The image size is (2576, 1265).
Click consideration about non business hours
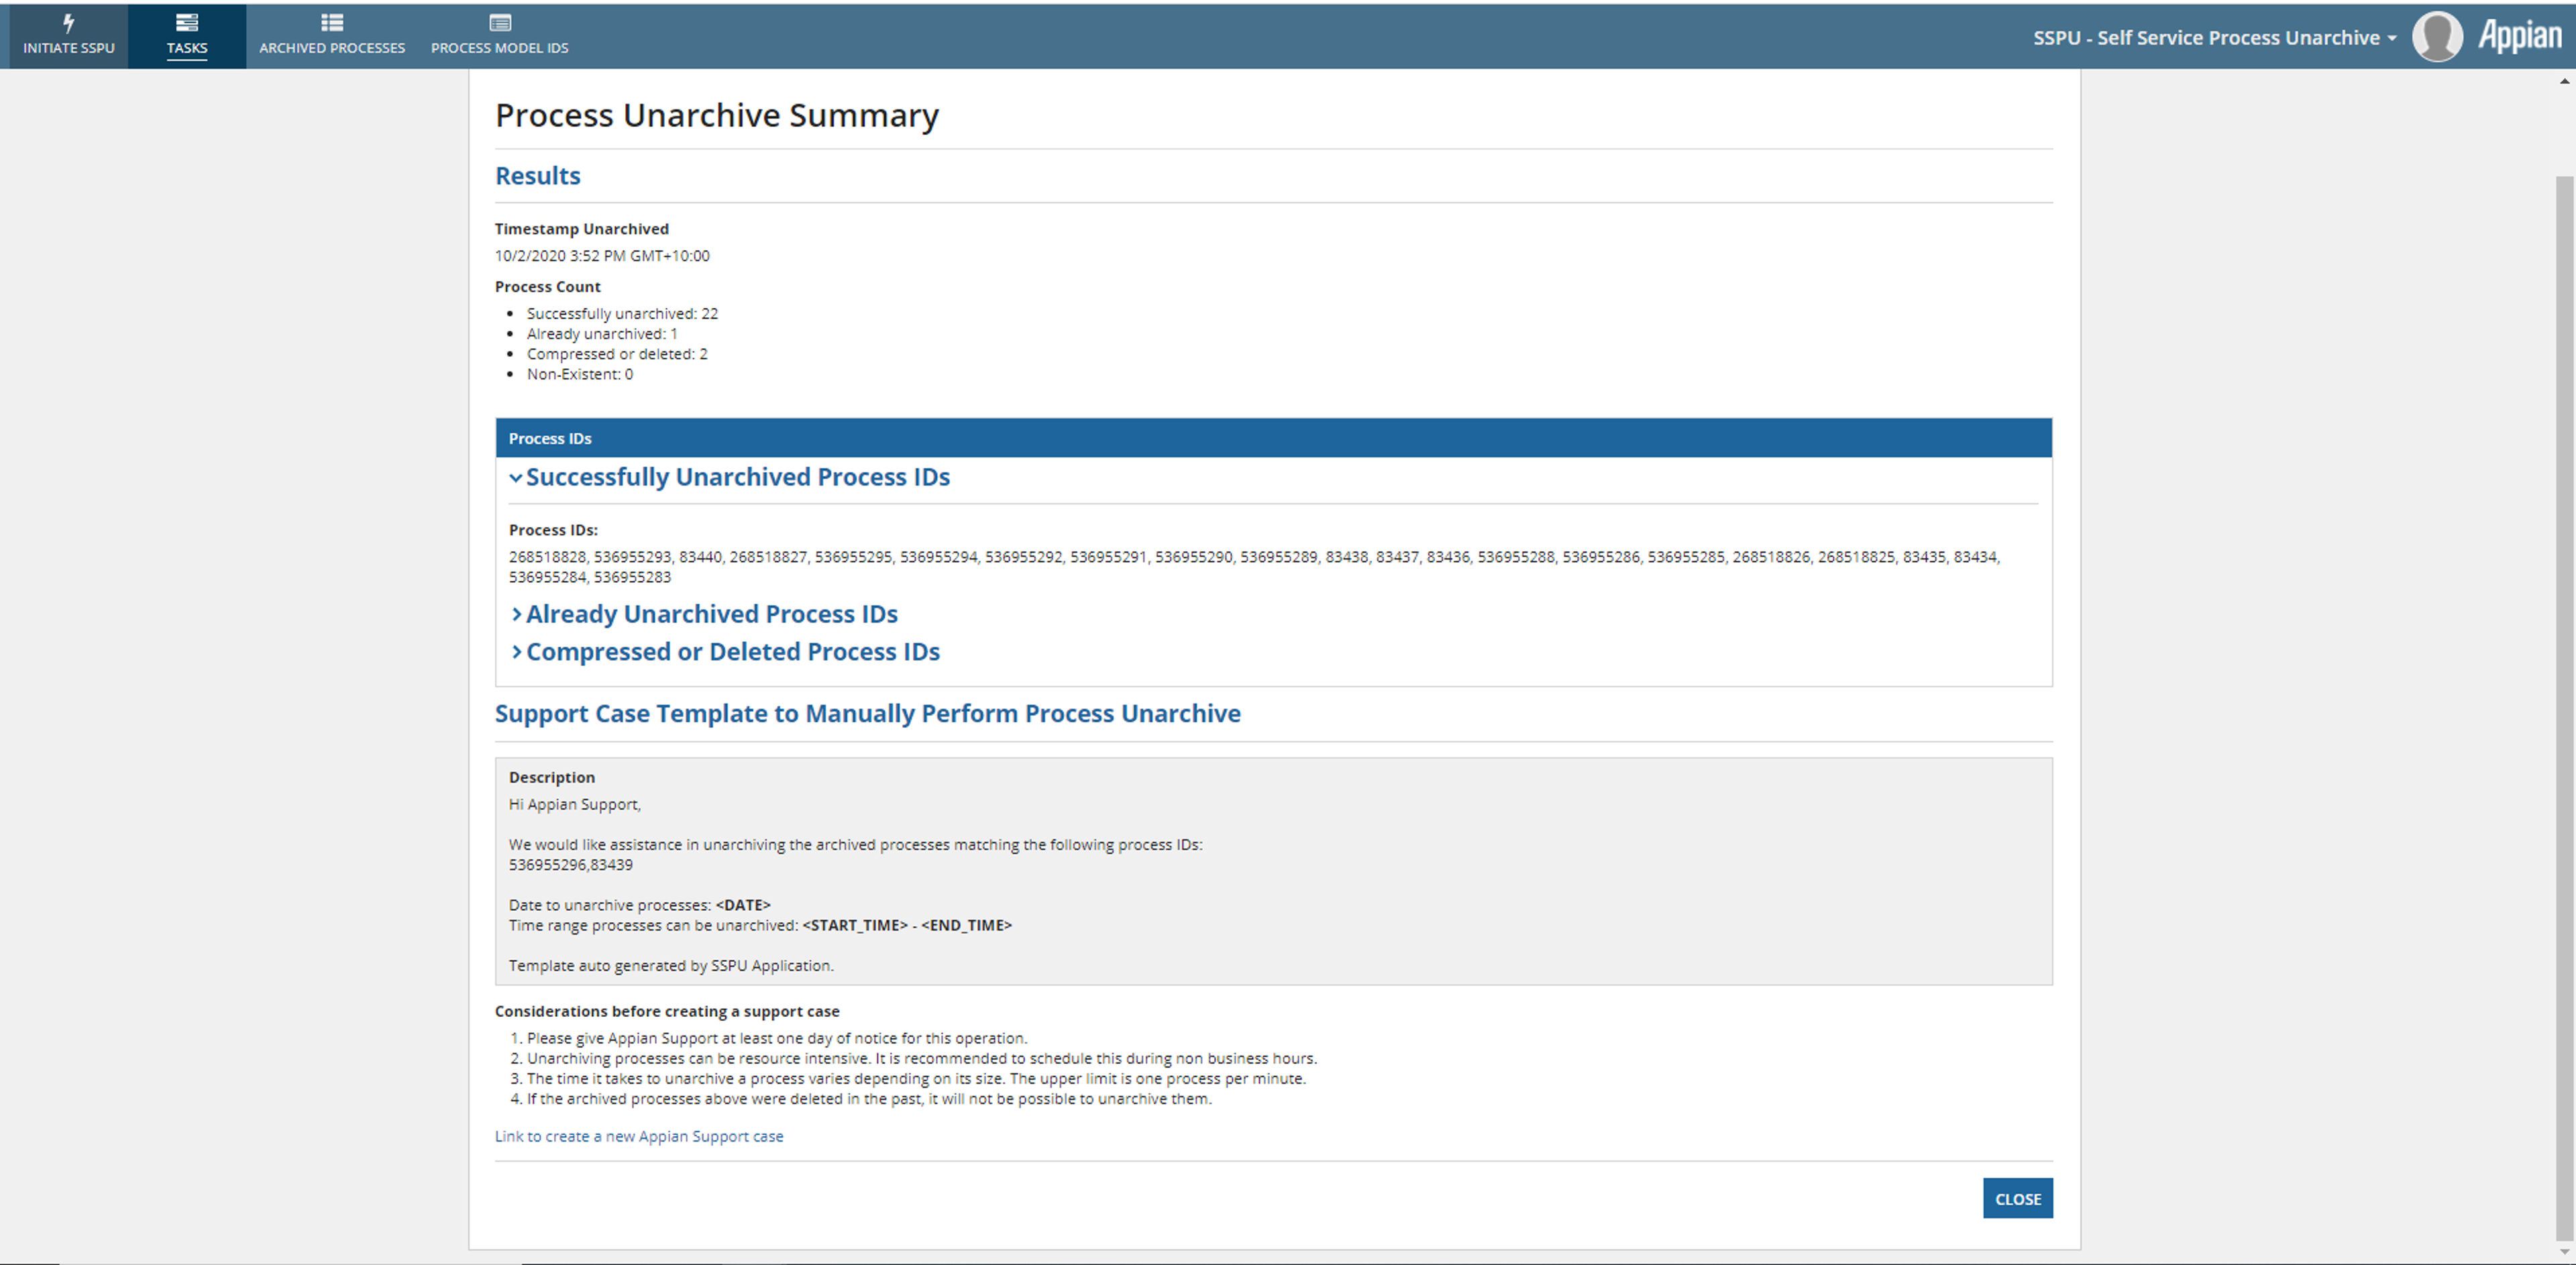click(922, 1058)
